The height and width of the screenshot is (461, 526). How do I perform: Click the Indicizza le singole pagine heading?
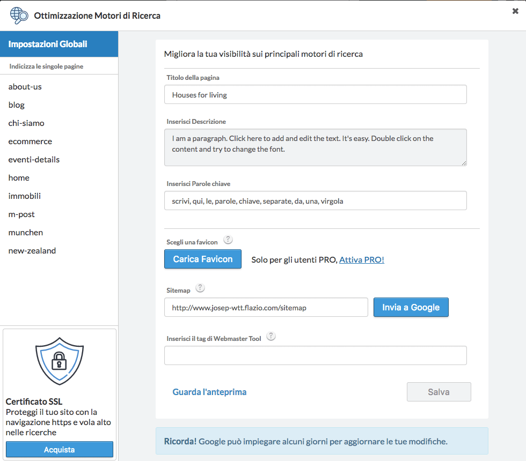pyautogui.click(x=46, y=66)
